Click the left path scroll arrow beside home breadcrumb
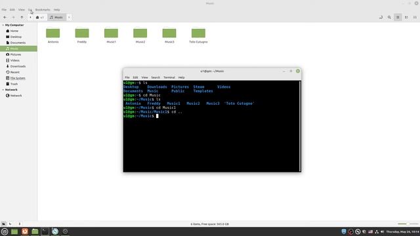Image resolution: width=420 pixels, height=236 pixels. [30, 18]
